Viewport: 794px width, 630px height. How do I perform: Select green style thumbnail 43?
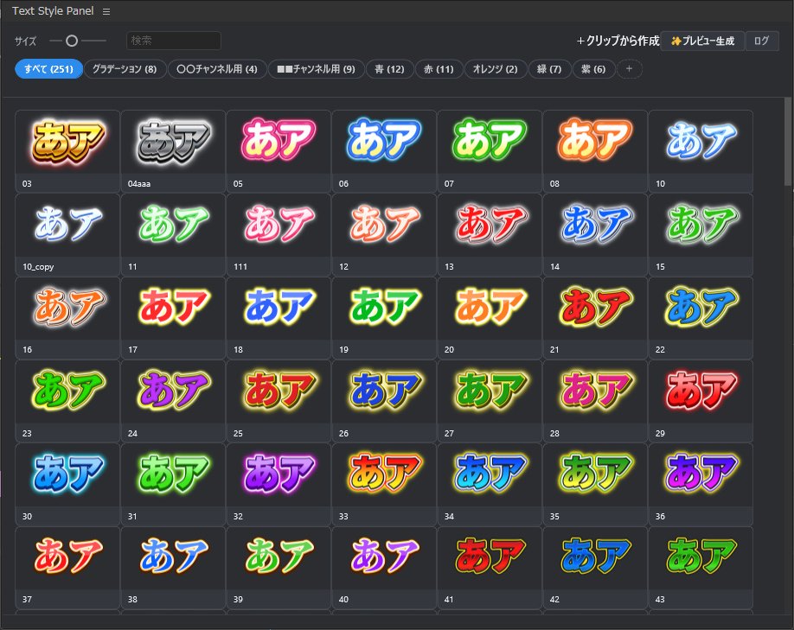[x=701, y=568]
